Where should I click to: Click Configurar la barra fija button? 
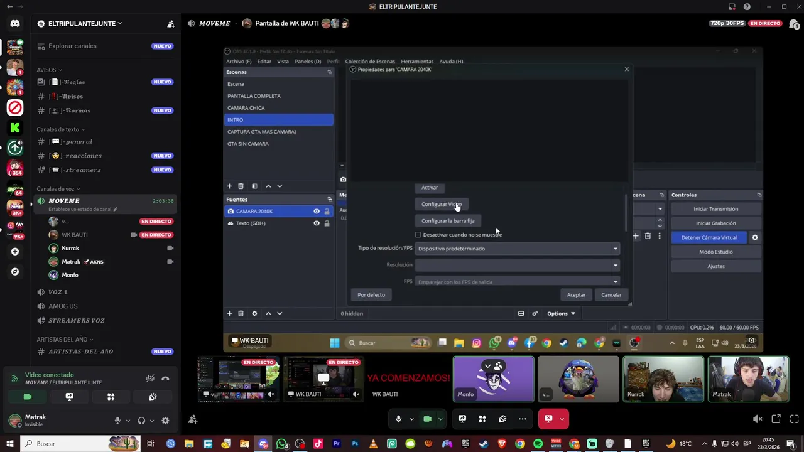coord(448,221)
